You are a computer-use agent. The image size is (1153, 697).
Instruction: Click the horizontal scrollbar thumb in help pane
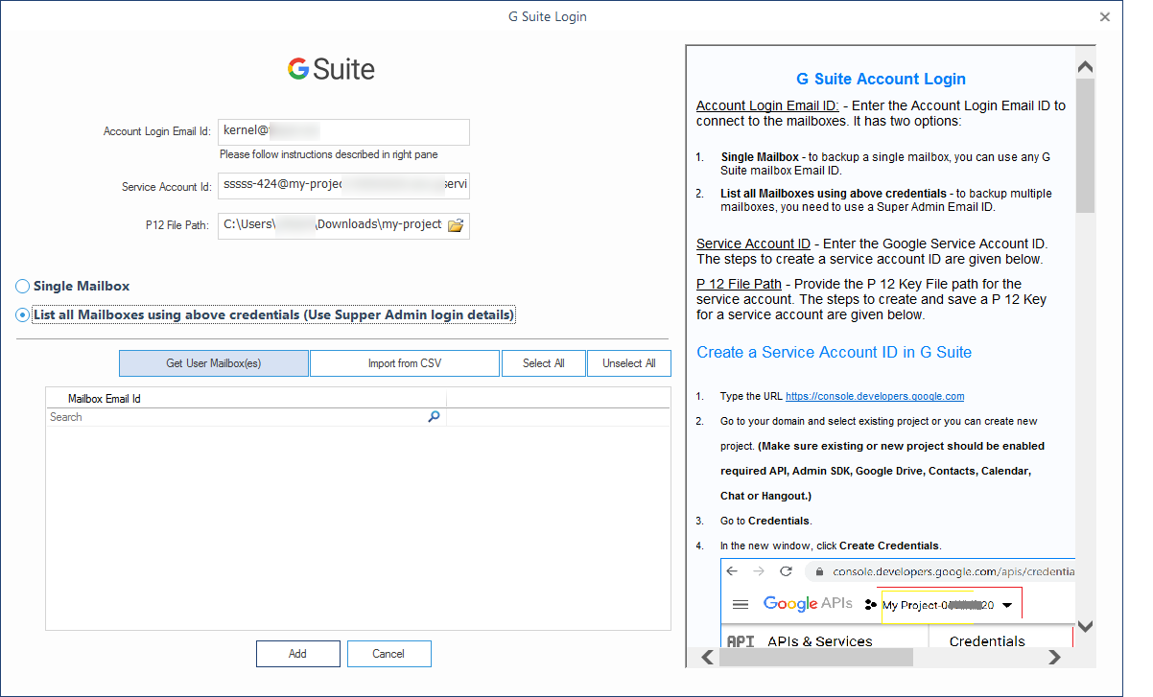tap(817, 657)
